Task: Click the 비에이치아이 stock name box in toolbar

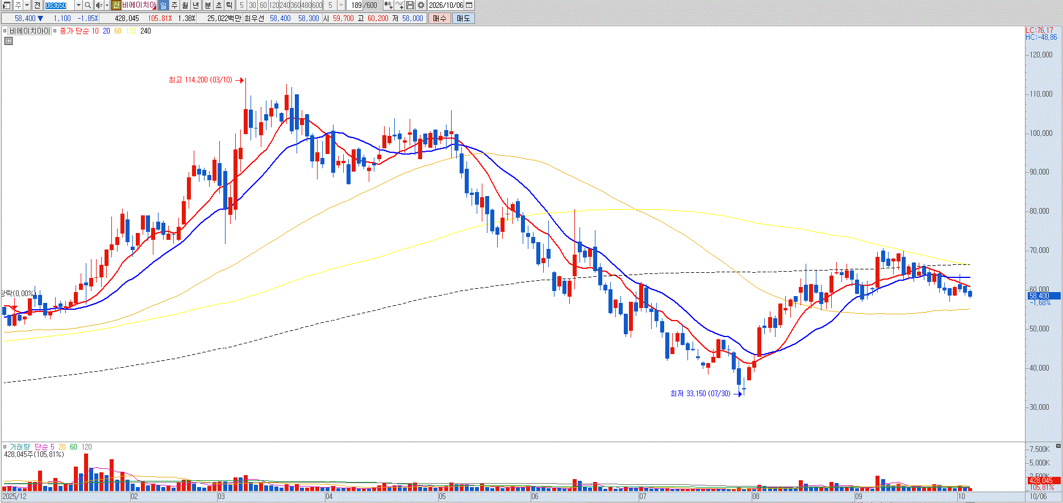Action: coord(139,5)
